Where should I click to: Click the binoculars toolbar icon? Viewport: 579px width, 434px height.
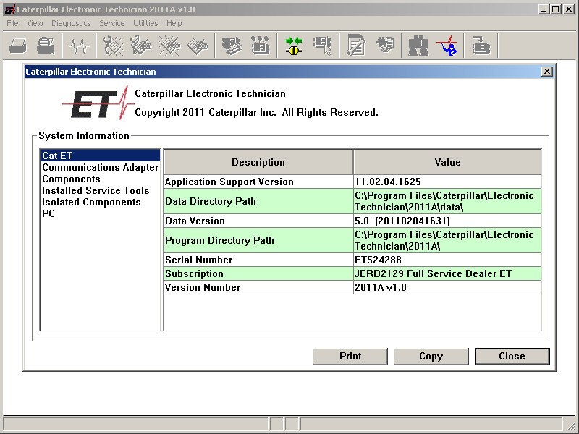coord(418,46)
